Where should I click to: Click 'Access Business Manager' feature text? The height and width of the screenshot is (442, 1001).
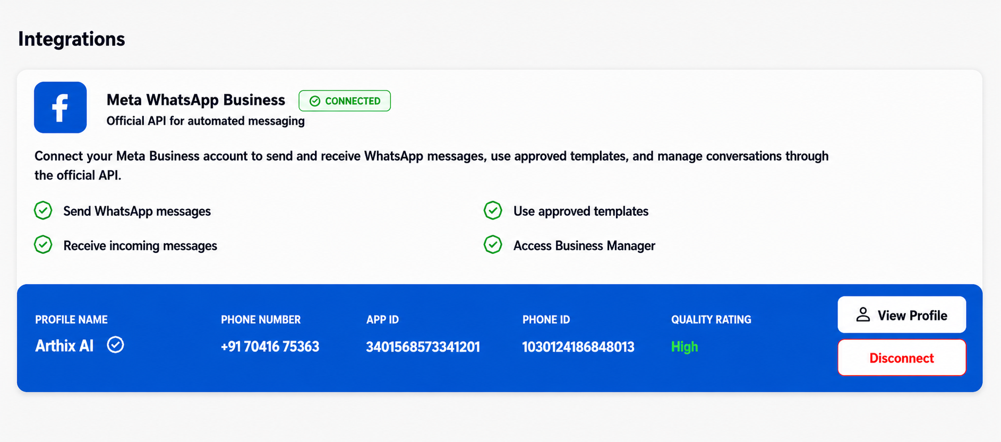click(x=584, y=245)
